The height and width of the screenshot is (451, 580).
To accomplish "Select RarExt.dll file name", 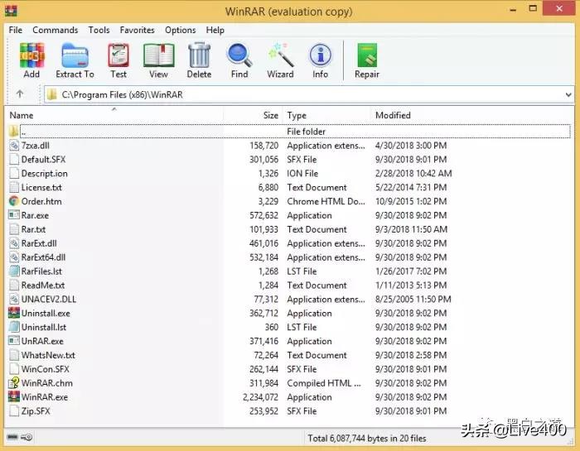I will point(39,243).
